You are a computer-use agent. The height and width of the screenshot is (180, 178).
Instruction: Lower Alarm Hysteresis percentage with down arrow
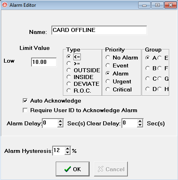67,152
